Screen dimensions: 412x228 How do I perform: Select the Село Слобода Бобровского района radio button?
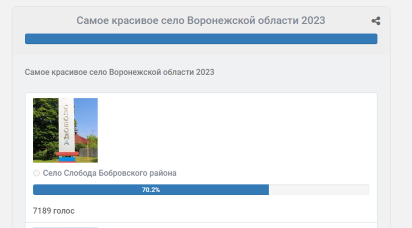(36, 173)
